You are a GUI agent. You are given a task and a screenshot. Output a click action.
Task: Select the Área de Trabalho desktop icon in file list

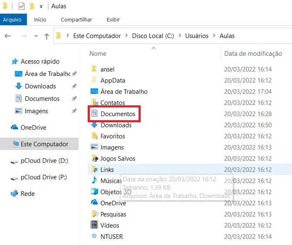click(94, 91)
